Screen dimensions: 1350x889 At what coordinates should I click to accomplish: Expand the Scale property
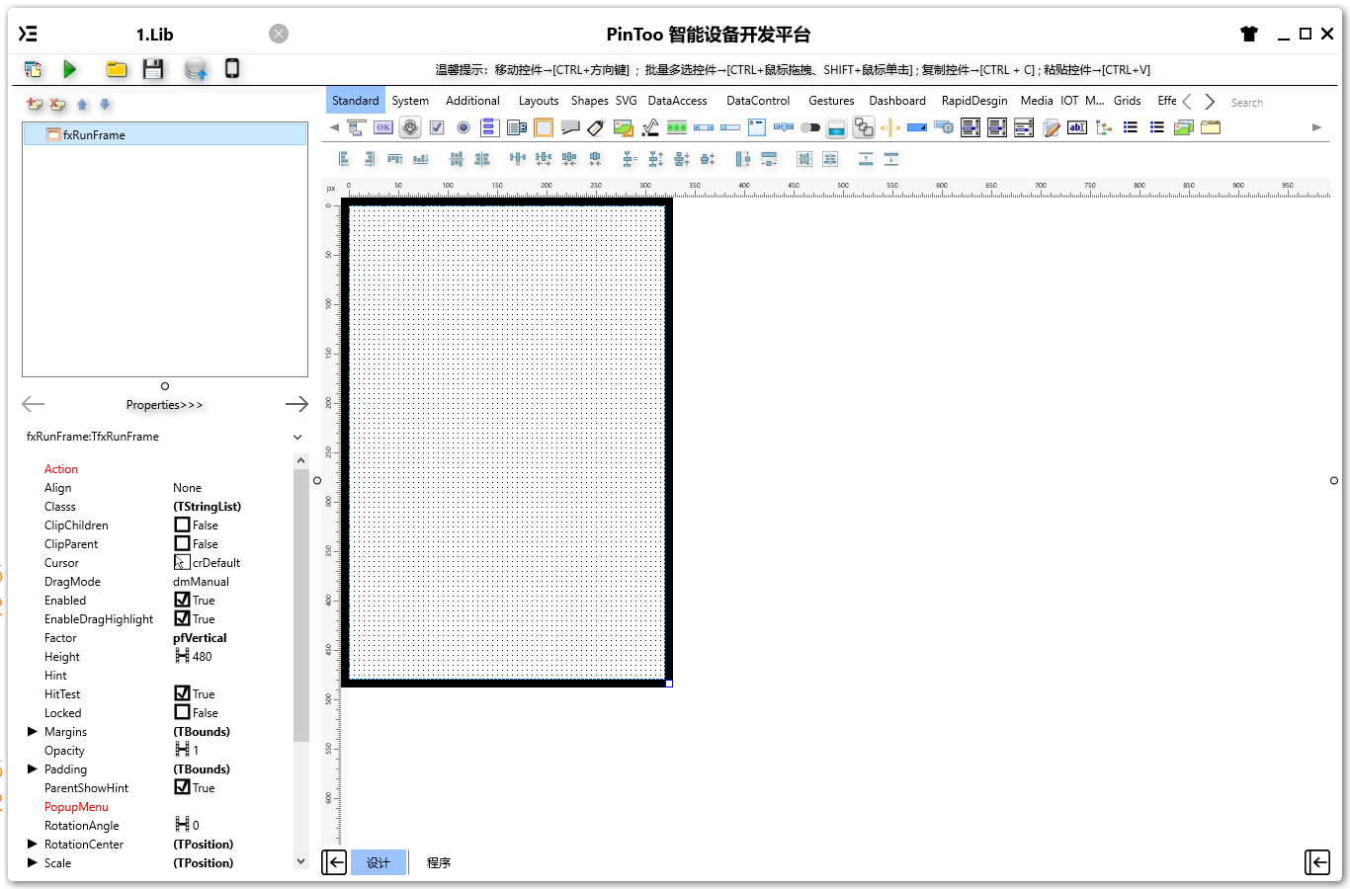[33, 862]
